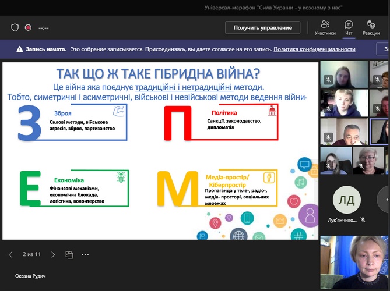Select the large bottom-right presenter video
The height and width of the screenshot is (291, 390).
(354, 262)
